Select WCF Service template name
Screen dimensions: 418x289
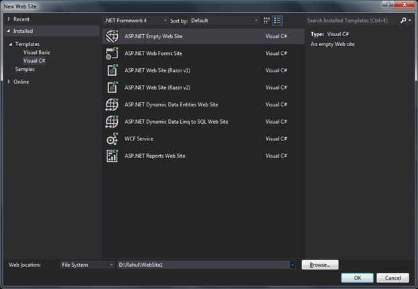pos(139,138)
